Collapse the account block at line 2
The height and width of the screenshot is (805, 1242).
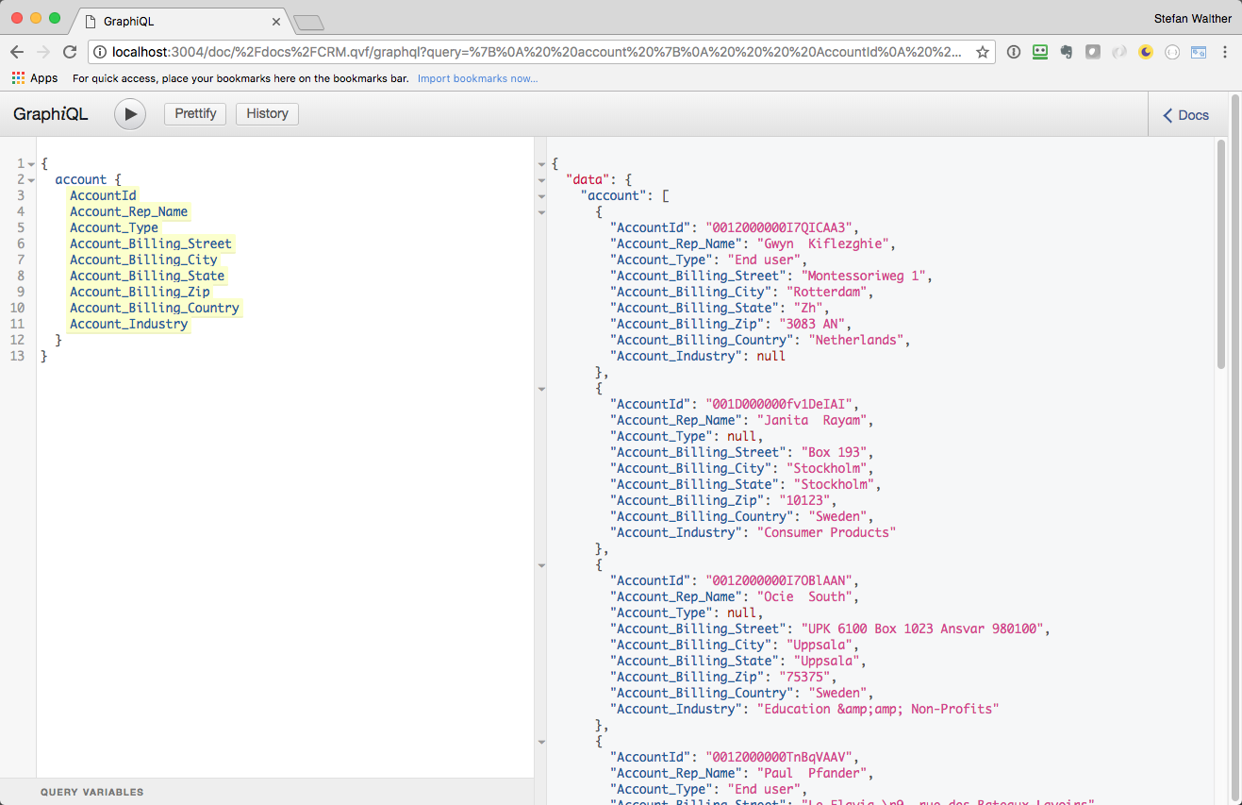[x=31, y=180]
